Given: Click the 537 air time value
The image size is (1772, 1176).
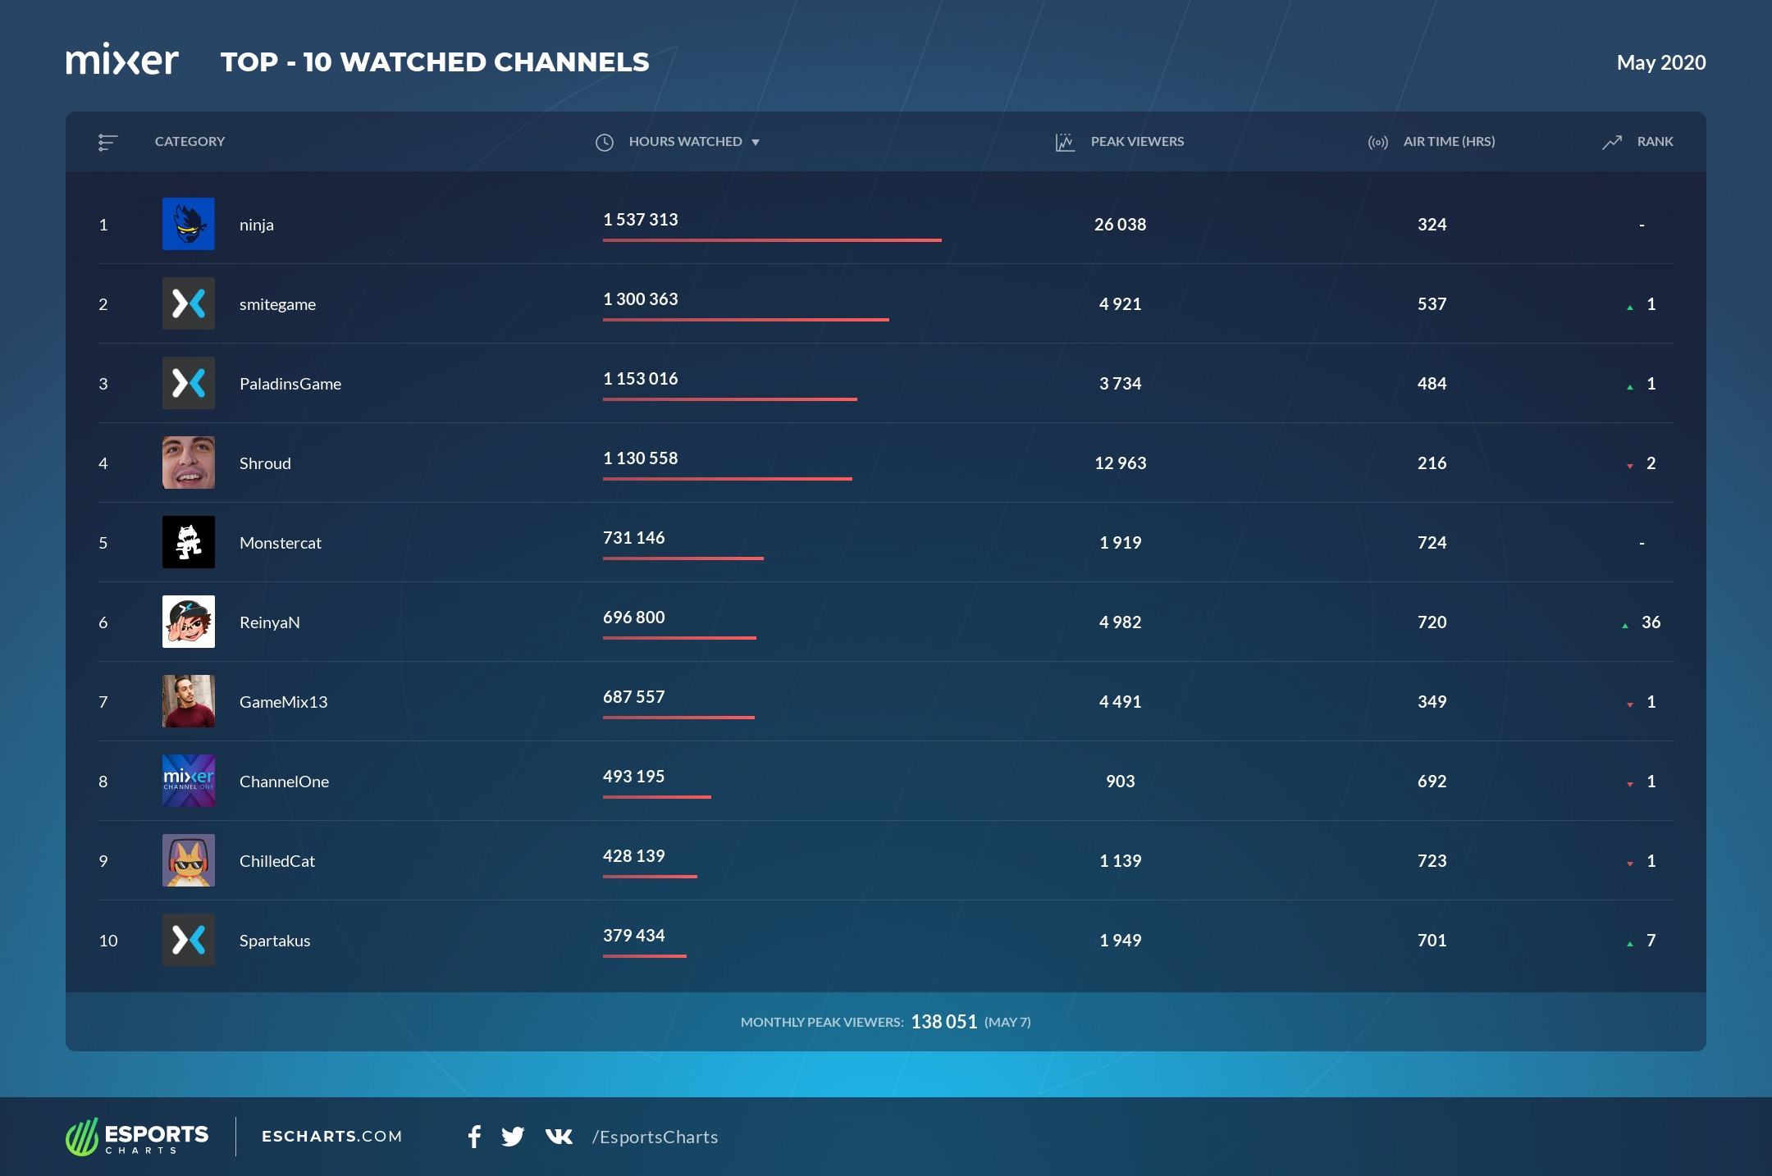Looking at the screenshot, I should [1432, 304].
